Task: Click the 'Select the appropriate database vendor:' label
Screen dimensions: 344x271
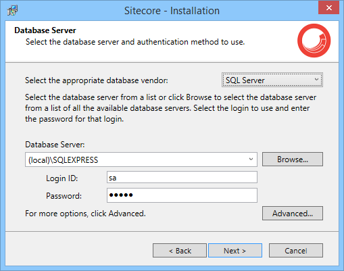Action: (97, 80)
